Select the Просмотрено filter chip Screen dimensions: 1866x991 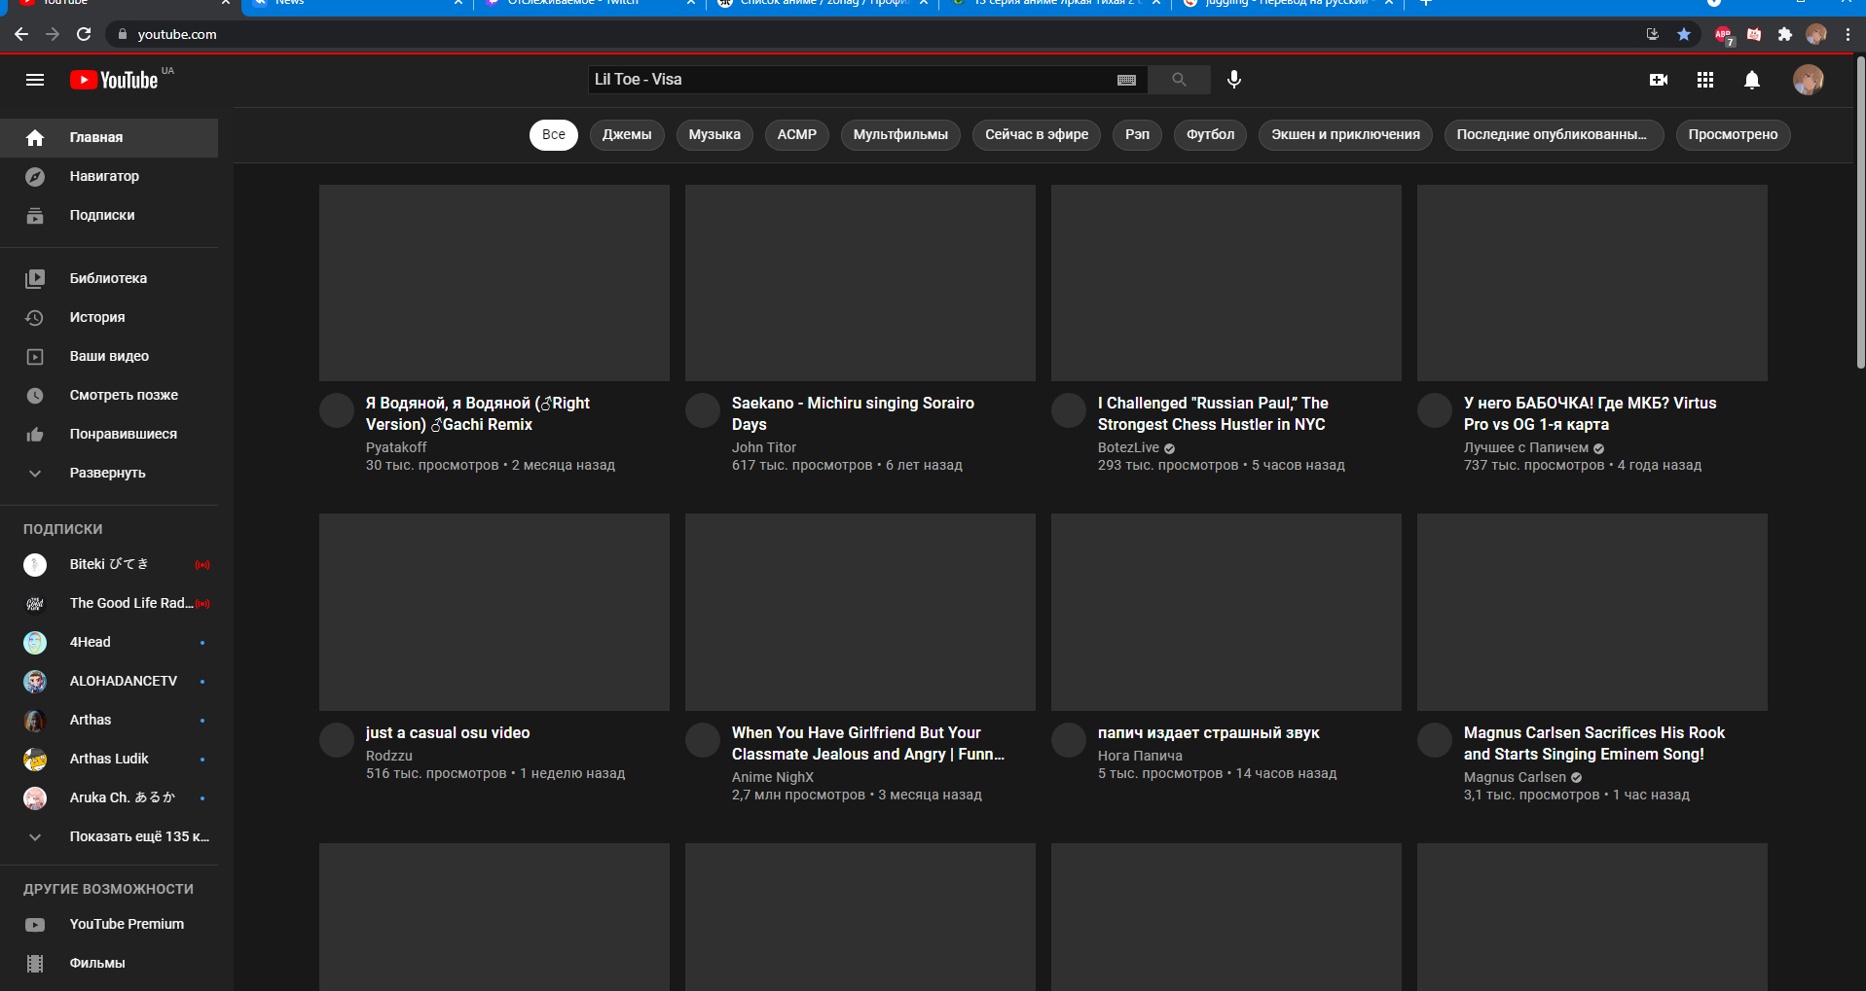click(1733, 134)
